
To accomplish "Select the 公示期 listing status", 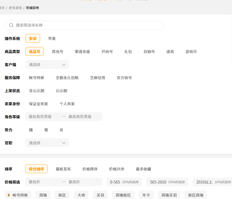I will 61,91.
